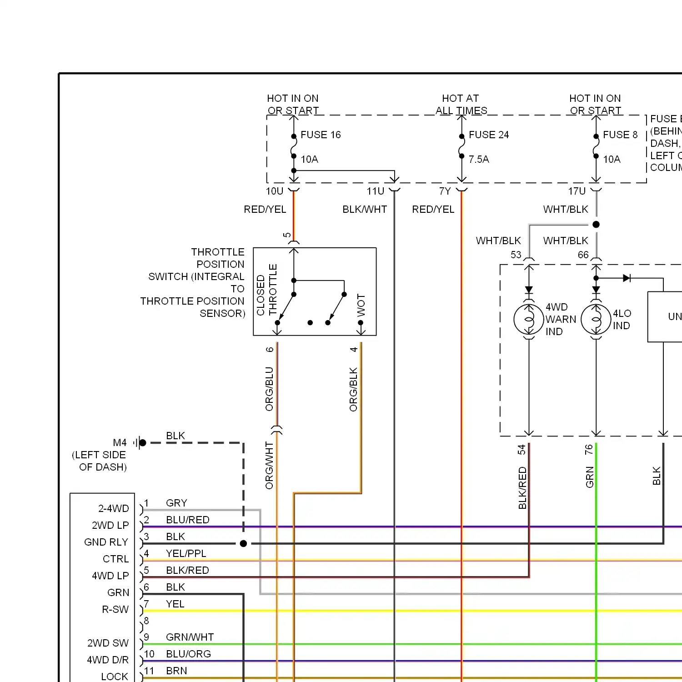Click the FUSE 8 label
Screen dimensions: 682x682
(620, 135)
